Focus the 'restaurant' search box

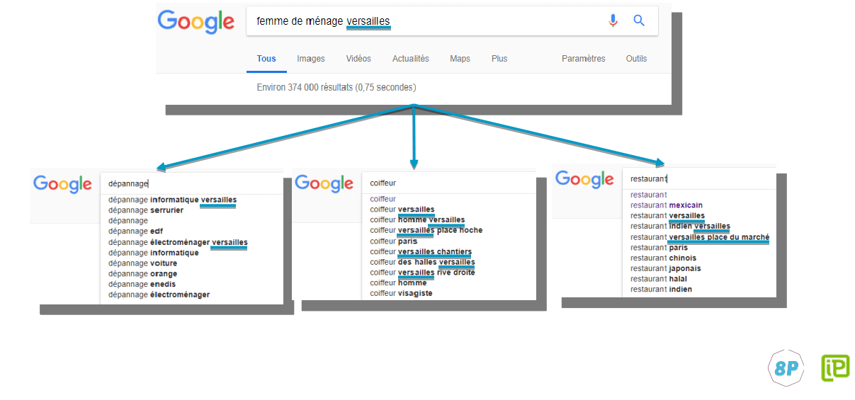click(x=698, y=179)
